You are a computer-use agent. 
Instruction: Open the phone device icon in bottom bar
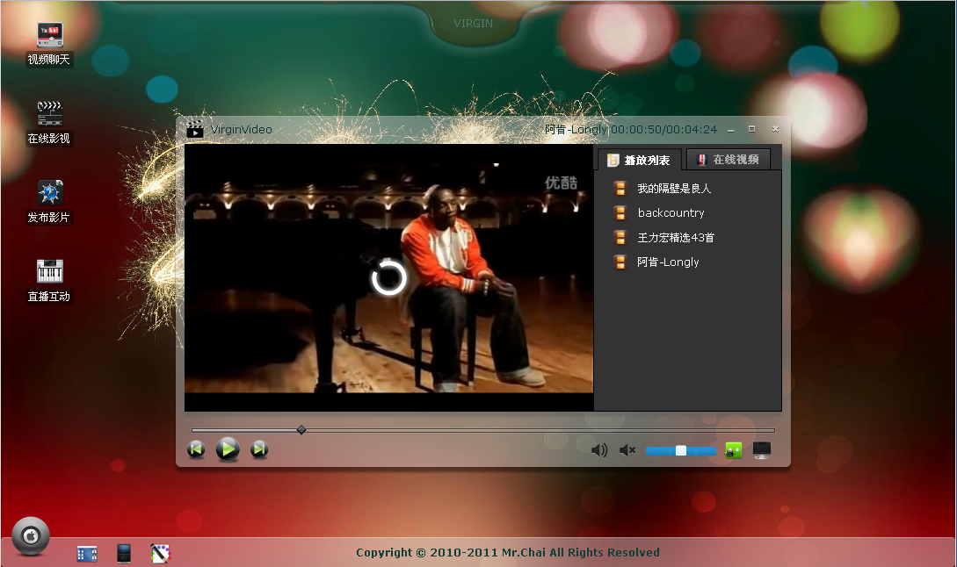pos(124,553)
